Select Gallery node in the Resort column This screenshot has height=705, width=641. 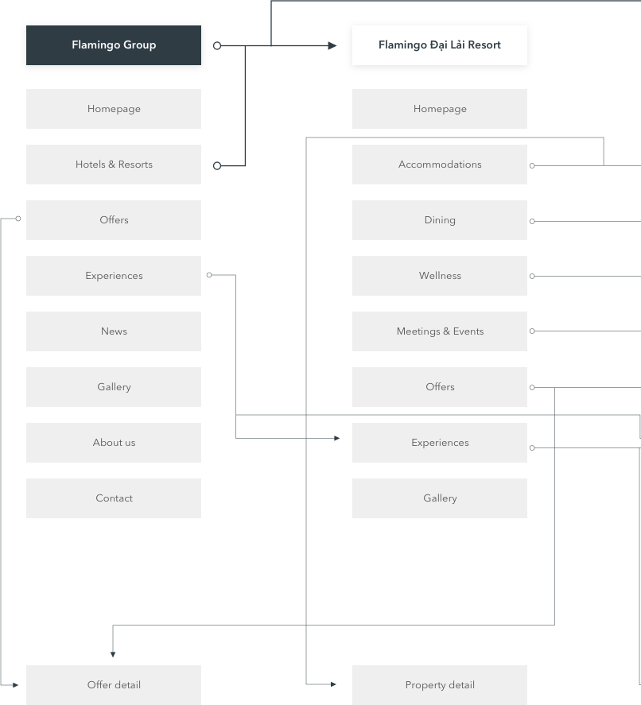[x=440, y=498]
